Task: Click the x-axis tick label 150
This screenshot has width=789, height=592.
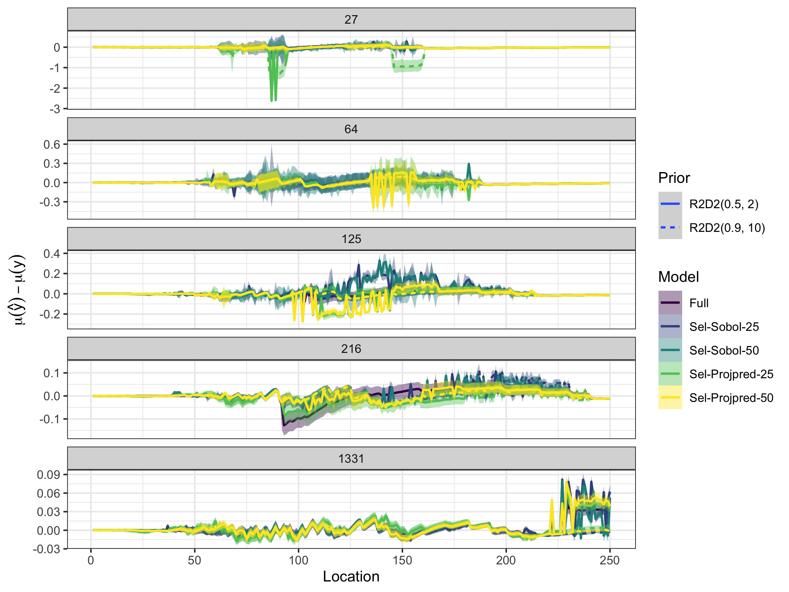Action: pos(402,560)
